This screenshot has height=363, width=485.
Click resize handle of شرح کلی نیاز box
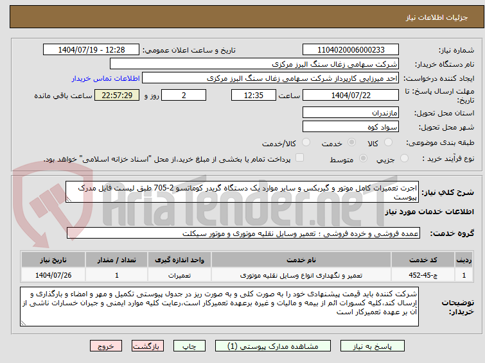click(x=69, y=199)
